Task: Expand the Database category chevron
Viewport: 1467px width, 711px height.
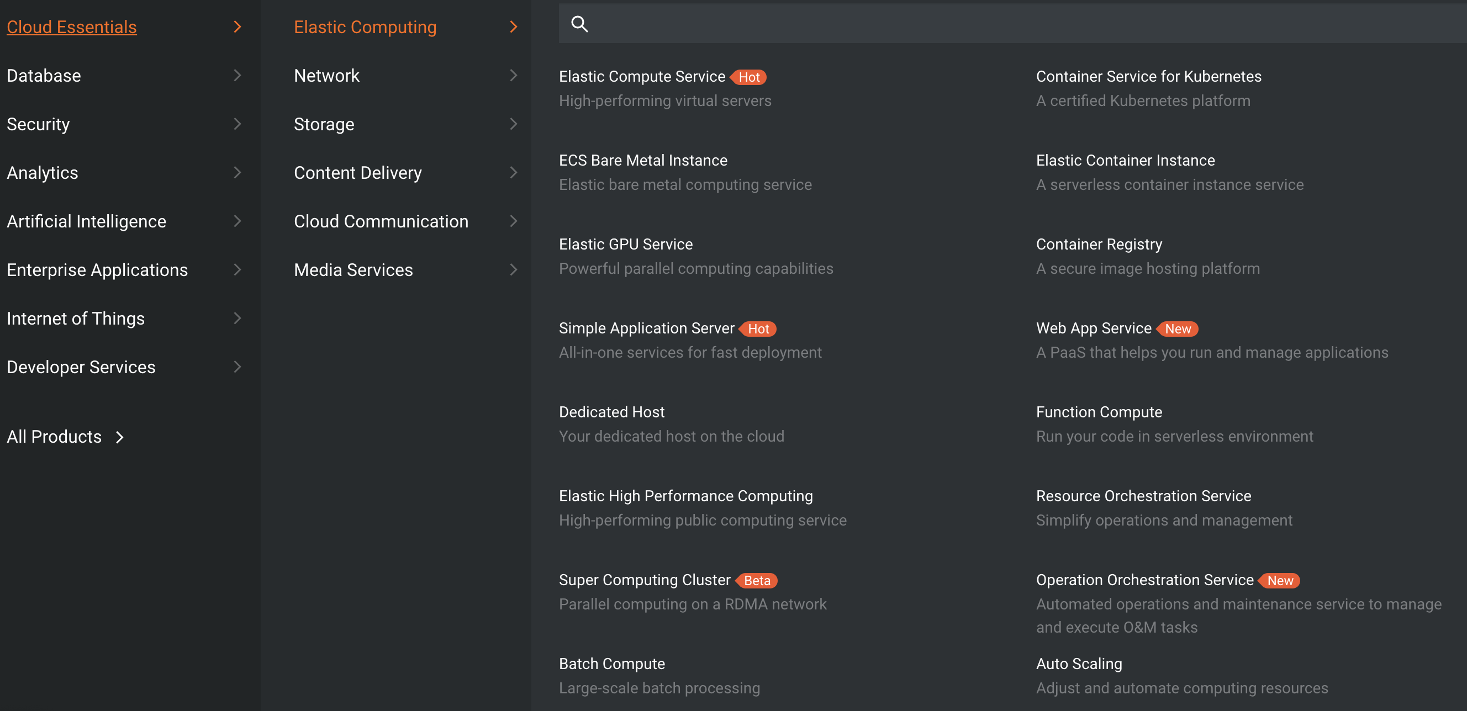Action: [238, 75]
